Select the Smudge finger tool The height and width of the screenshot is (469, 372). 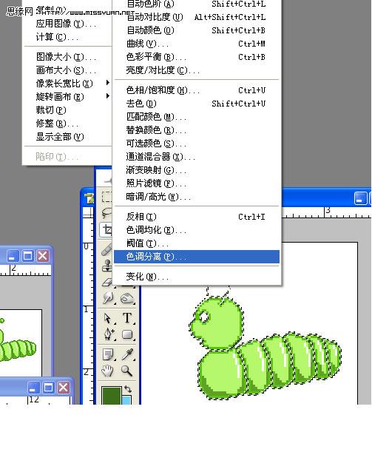click(x=108, y=298)
